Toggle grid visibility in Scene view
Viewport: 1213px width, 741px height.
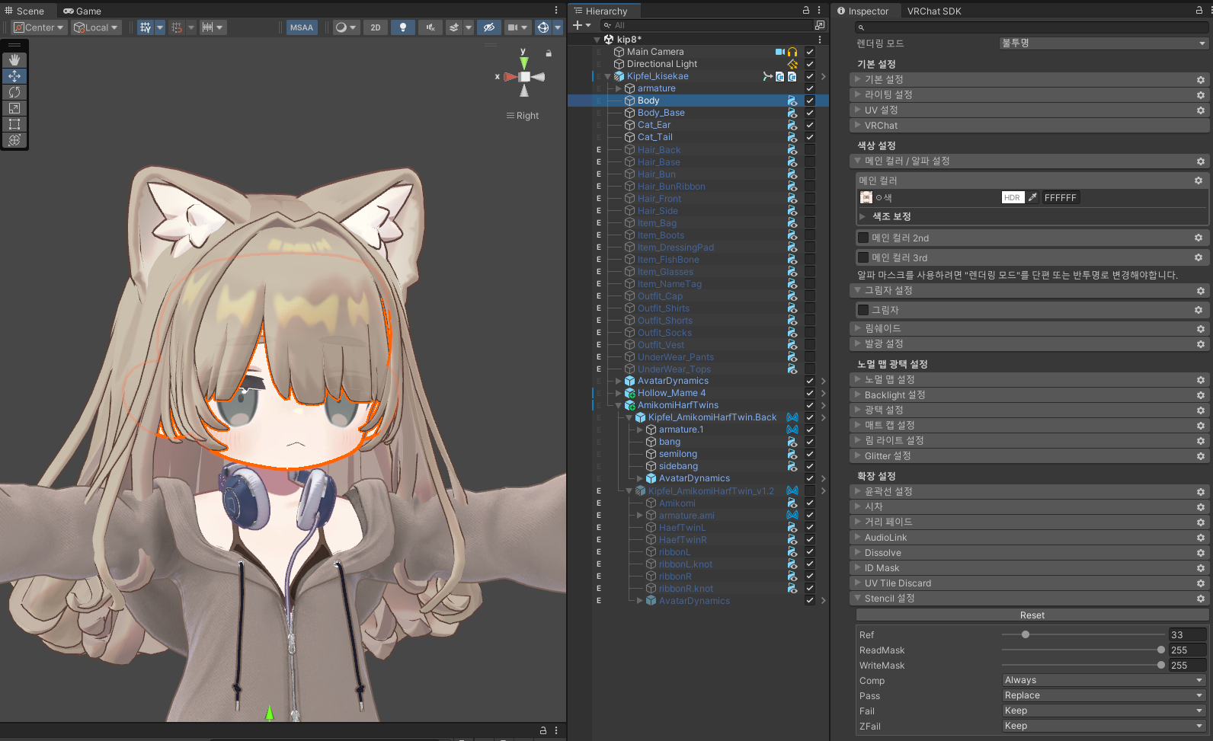click(146, 27)
